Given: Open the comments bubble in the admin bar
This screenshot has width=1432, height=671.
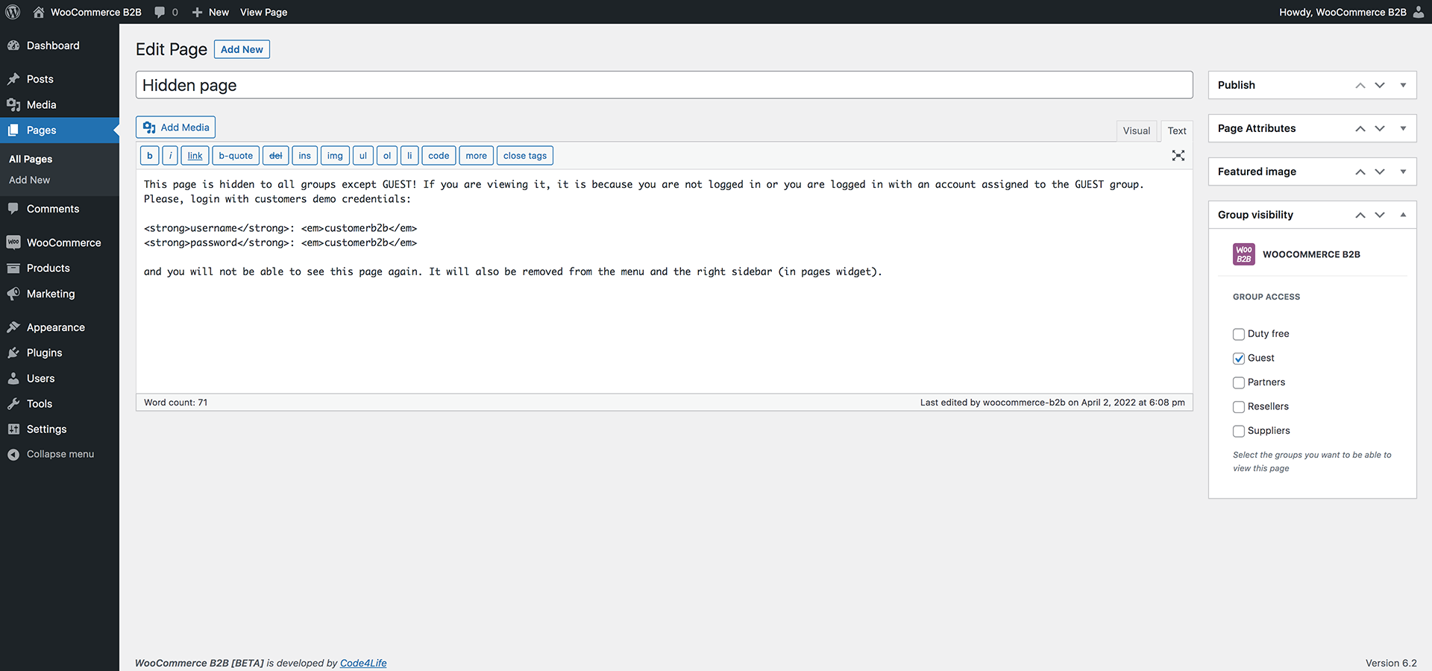Looking at the screenshot, I should pos(160,12).
